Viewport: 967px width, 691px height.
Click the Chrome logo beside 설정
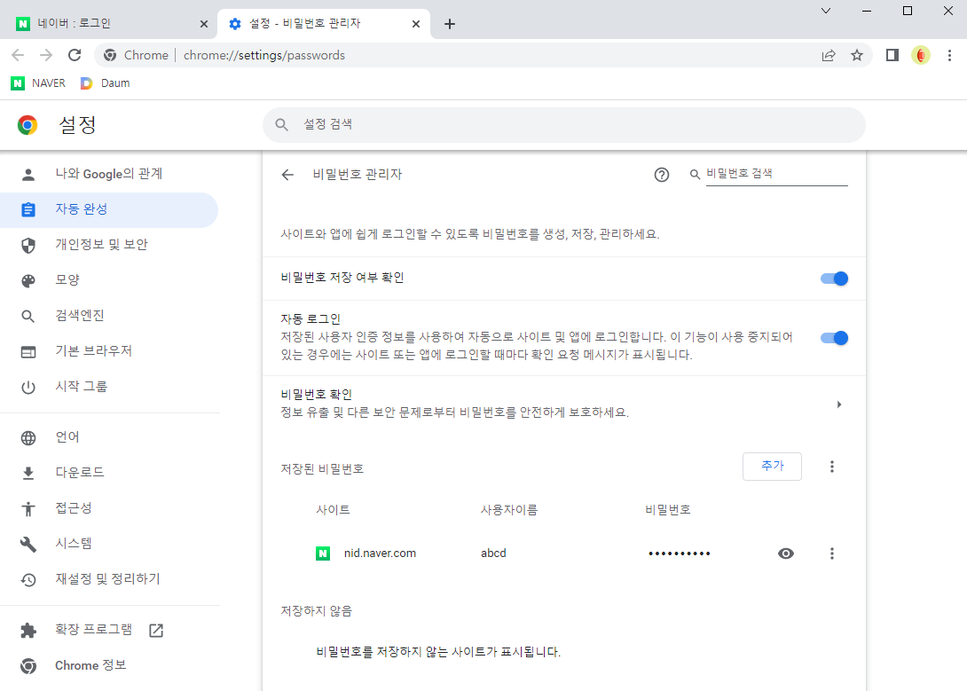click(x=28, y=125)
